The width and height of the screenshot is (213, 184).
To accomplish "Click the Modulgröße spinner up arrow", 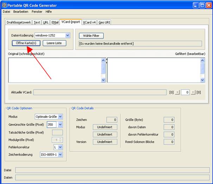I will (x=60, y=139).
